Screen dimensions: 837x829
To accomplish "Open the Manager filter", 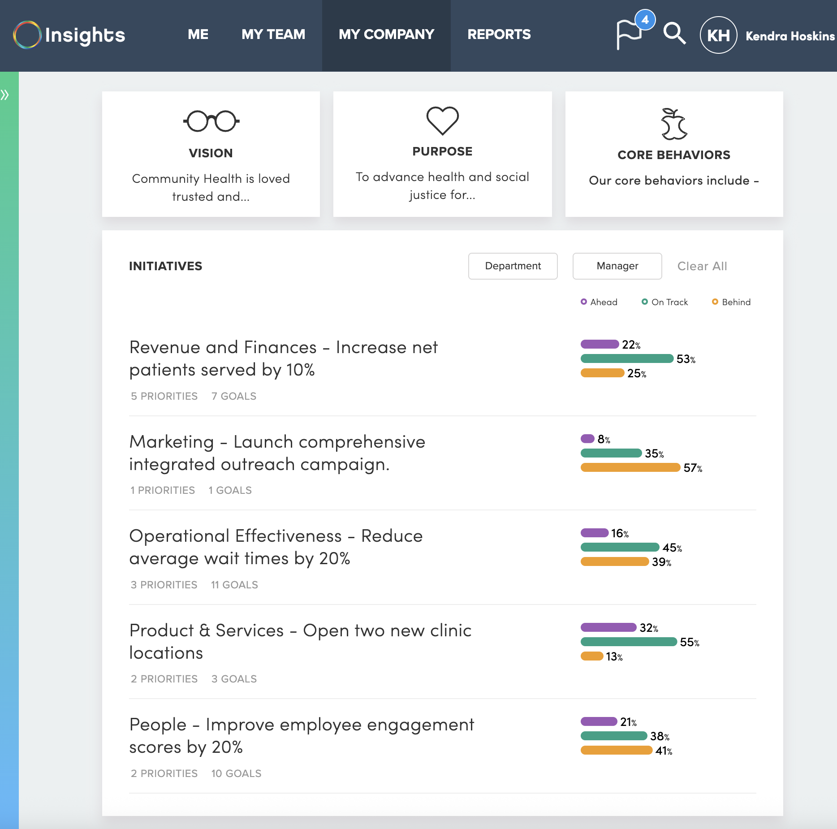I will tap(617, 266).
